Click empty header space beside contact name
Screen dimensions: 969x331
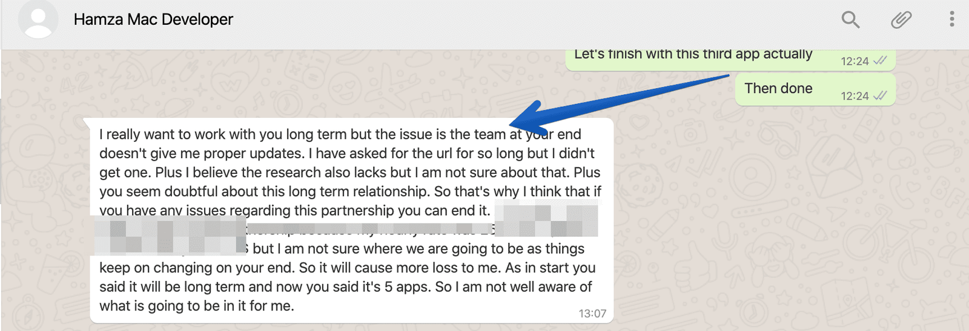coord(533,19)
